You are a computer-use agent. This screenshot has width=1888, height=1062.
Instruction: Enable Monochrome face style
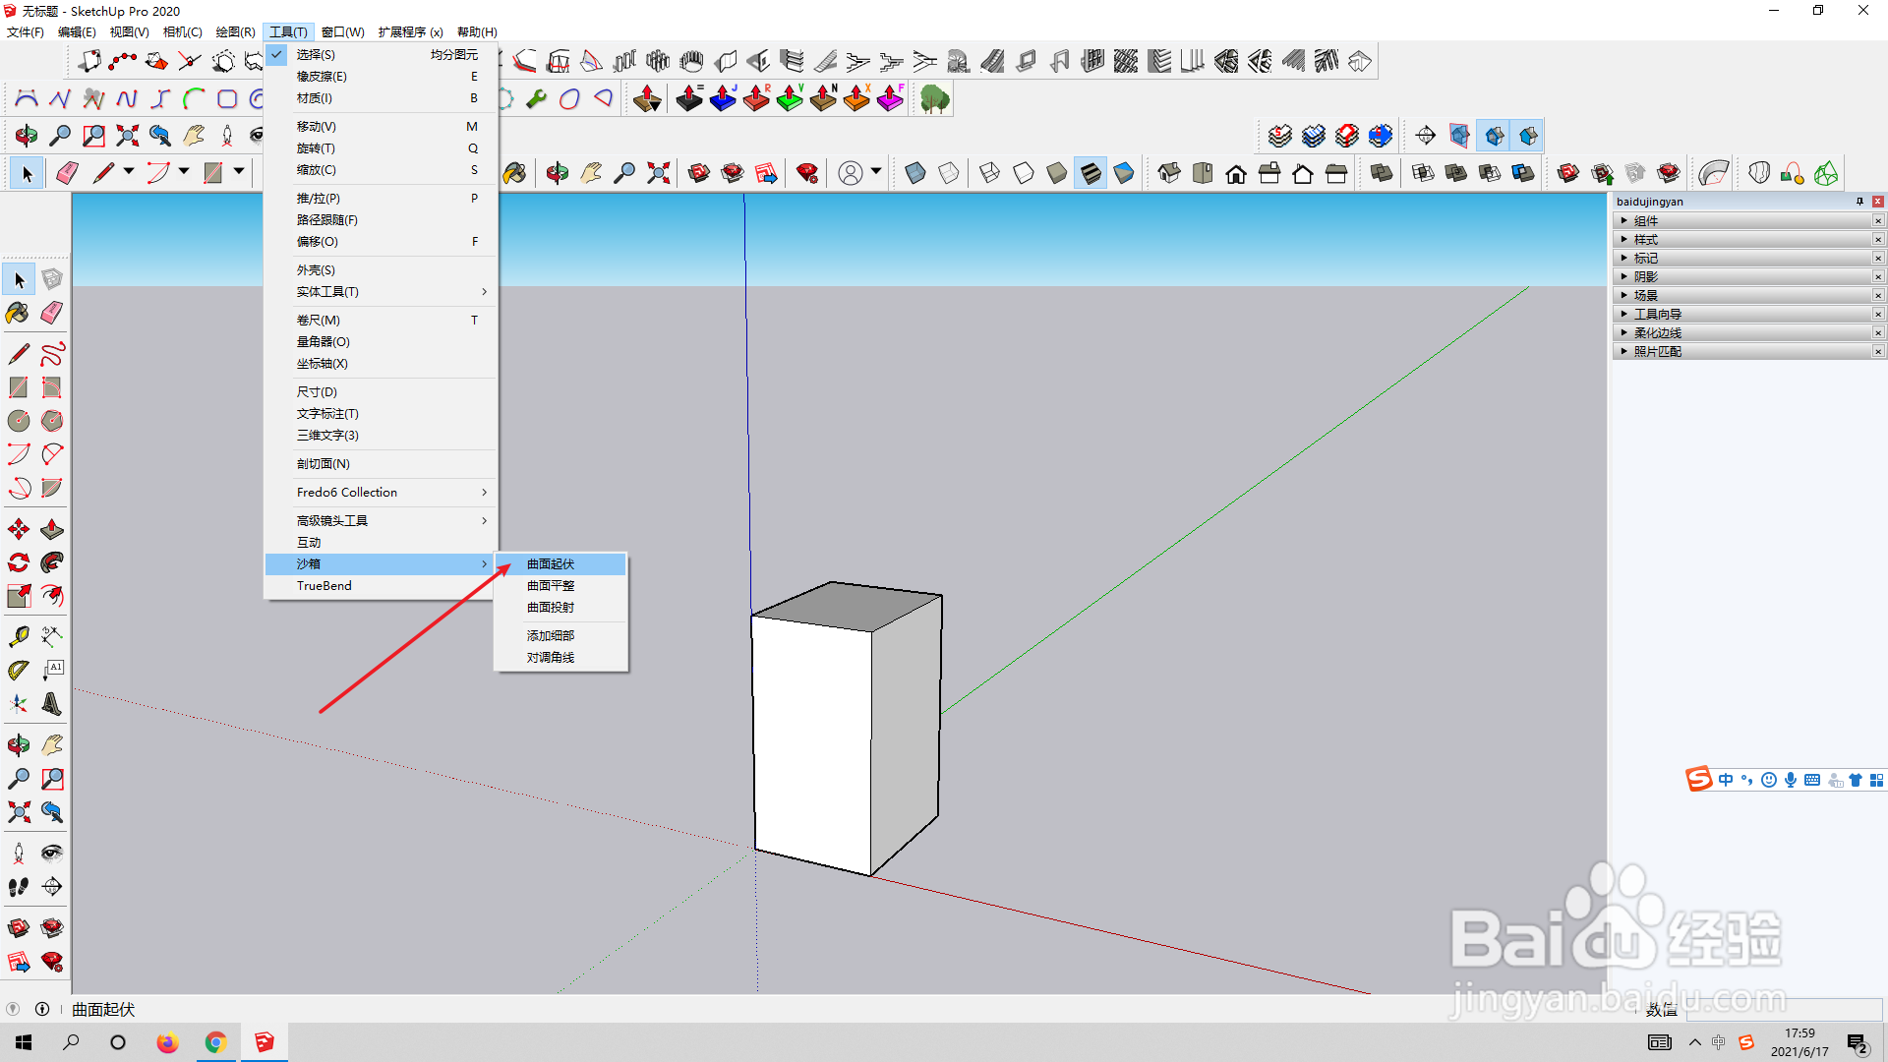[1124, 174]
